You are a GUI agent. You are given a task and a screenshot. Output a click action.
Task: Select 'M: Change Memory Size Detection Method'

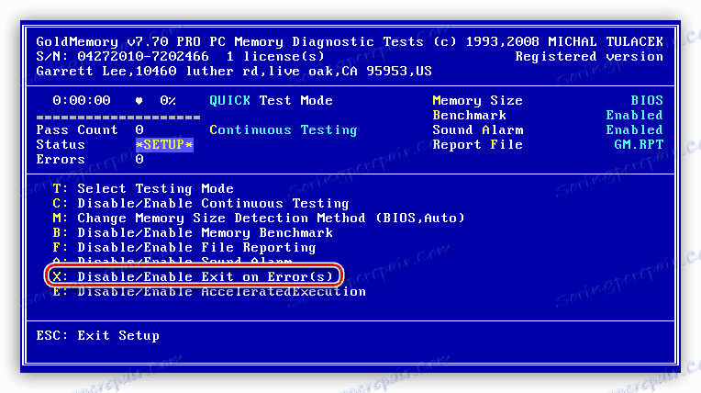point(259,218)
